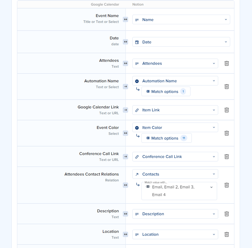
Task: Toggle sync direction for the Event Color mapping
Action: tap(125, 133)
